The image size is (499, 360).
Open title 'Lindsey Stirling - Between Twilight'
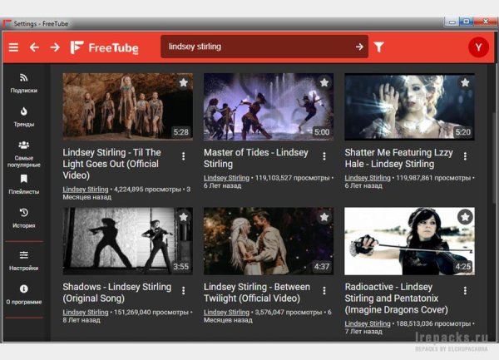point(257,293)
